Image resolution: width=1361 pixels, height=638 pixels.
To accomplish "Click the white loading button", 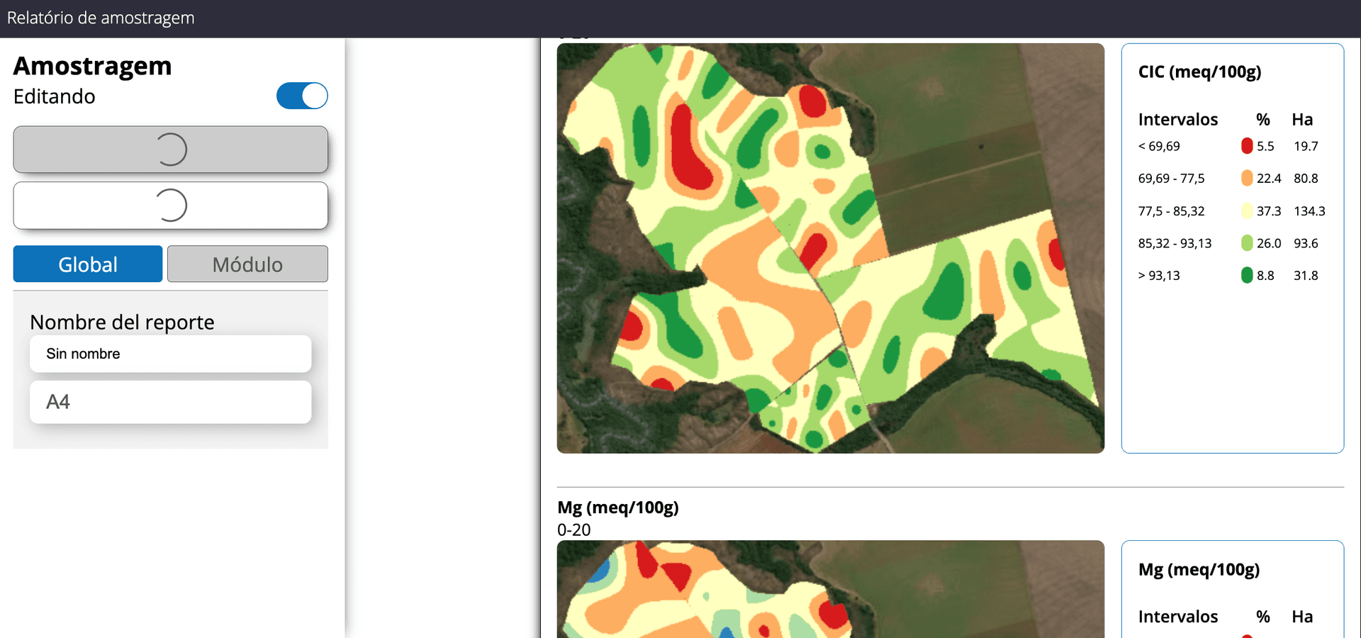I will pos(170,206).
